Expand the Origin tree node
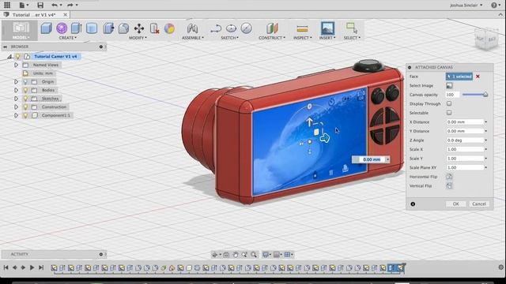The width and height of the screenshot is (506, 284). (16, 82)
